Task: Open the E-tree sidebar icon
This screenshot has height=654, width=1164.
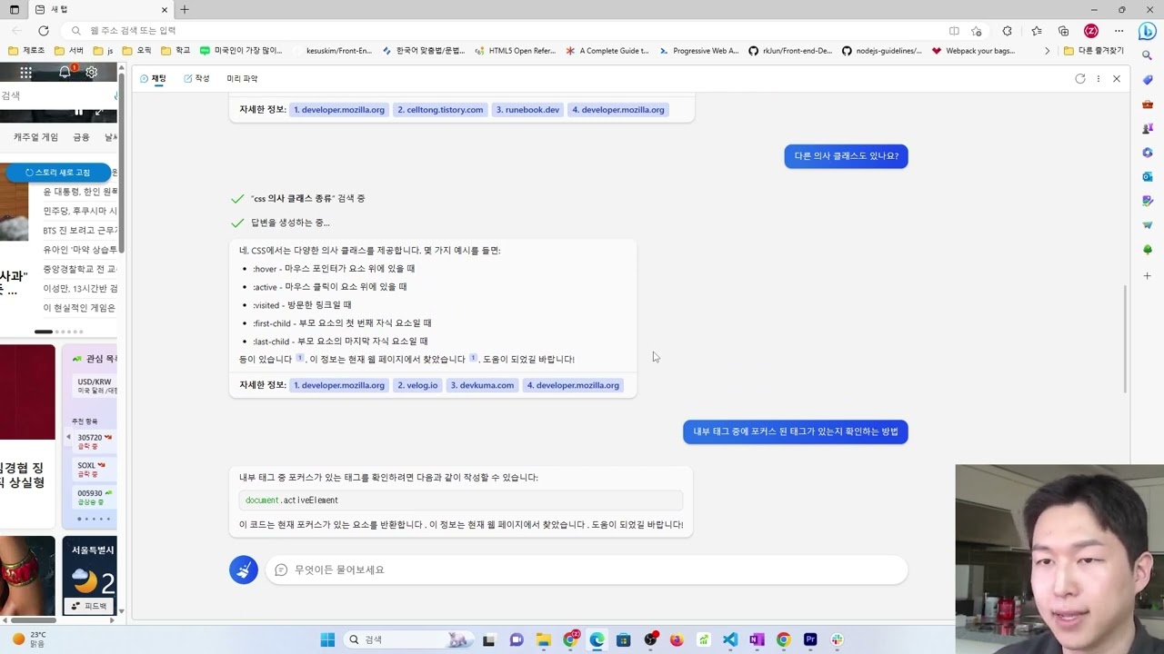Action: tap(1148, 250)
